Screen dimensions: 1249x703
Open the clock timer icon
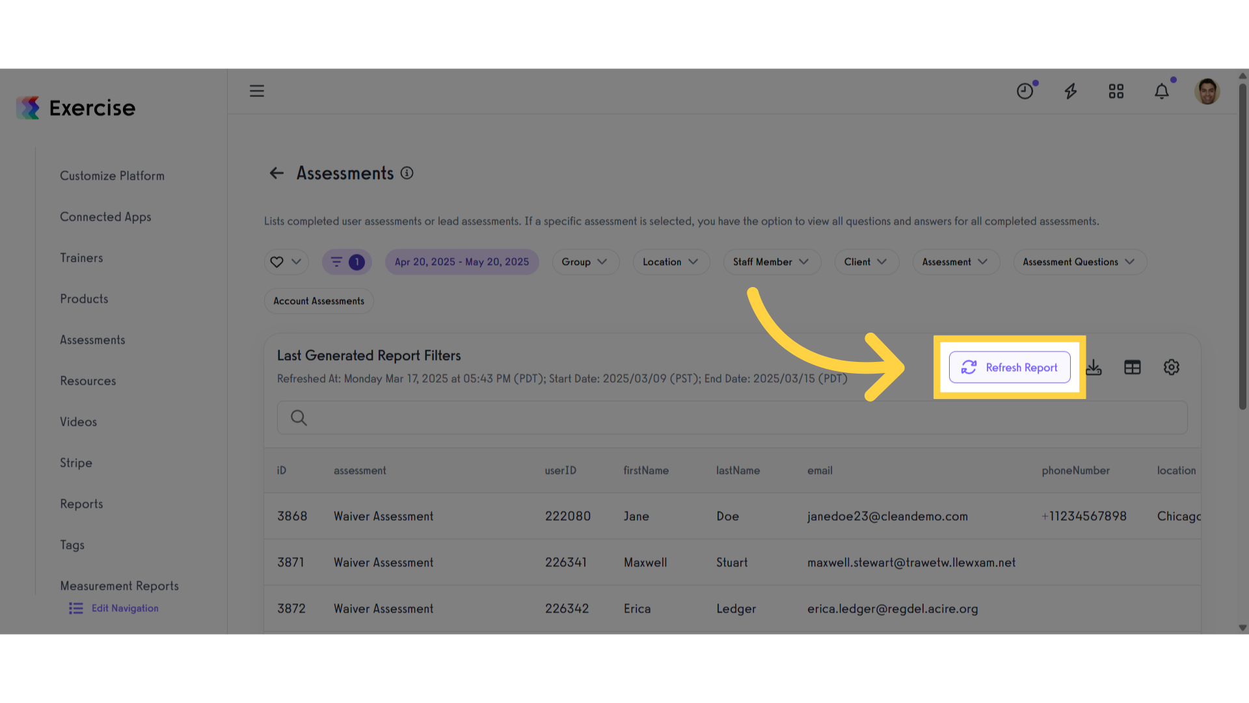(x=1025, y=91)
